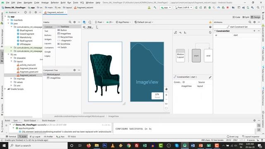The width and height of the screenshot is (265, 149).
Task: Open the Terminal tool window
Action: click(x=11, y=137)
